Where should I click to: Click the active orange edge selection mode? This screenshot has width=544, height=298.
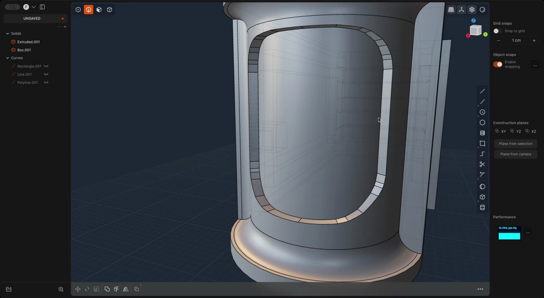[88, 10]
